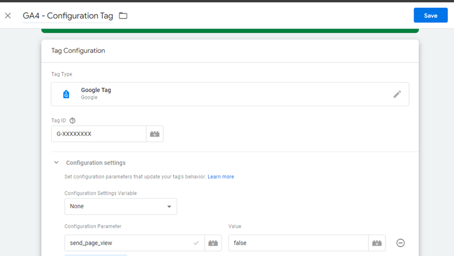Open the Learn more link

tap(221, 176)
